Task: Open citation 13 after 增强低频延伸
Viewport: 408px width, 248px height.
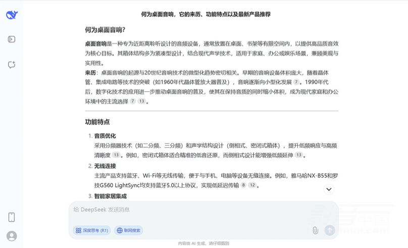Action: click(x=299, y=155)
